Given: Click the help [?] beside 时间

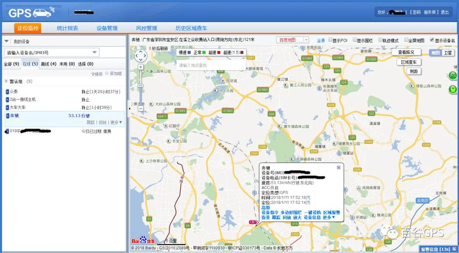Looking at the screenshot, I should click(308, 198).
